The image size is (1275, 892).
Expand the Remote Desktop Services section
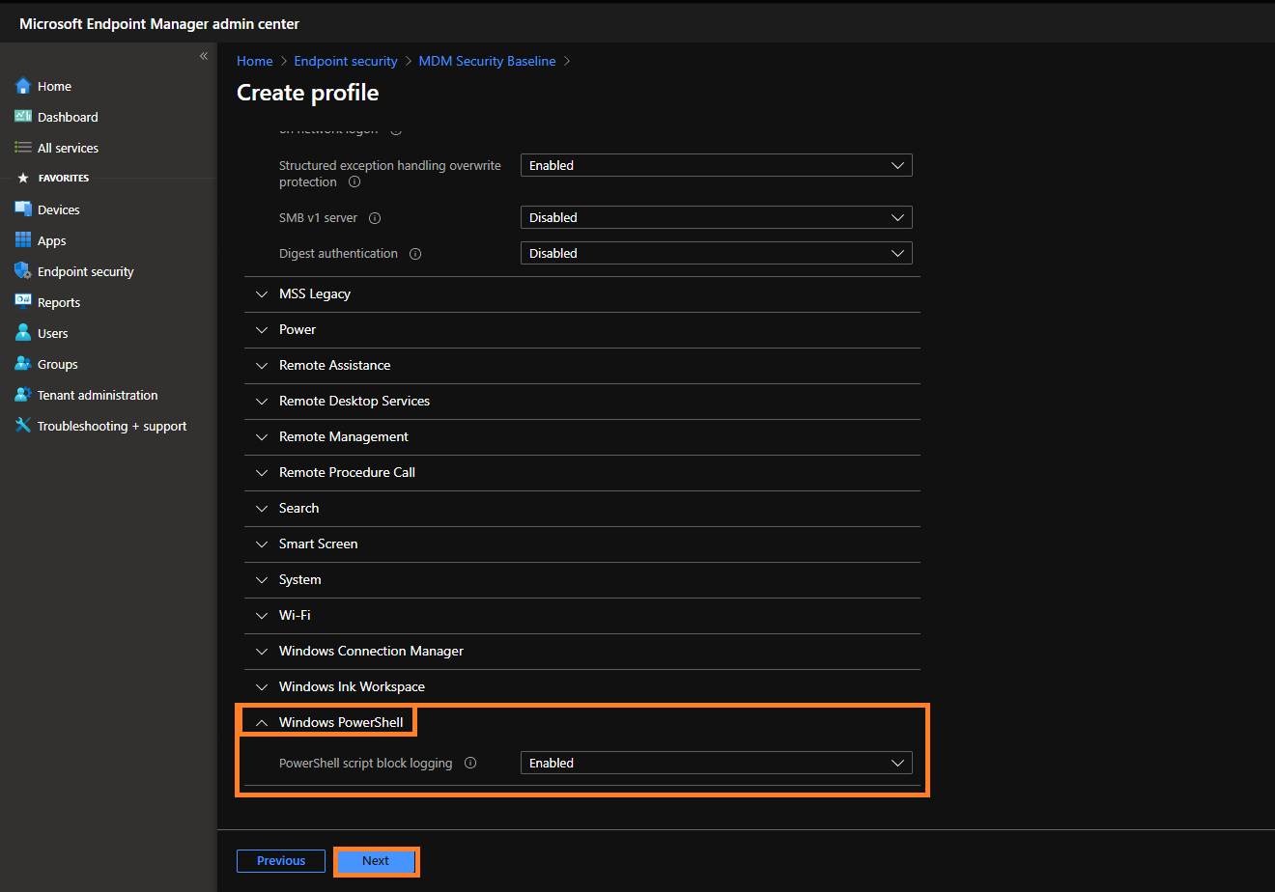coord(582,402)
